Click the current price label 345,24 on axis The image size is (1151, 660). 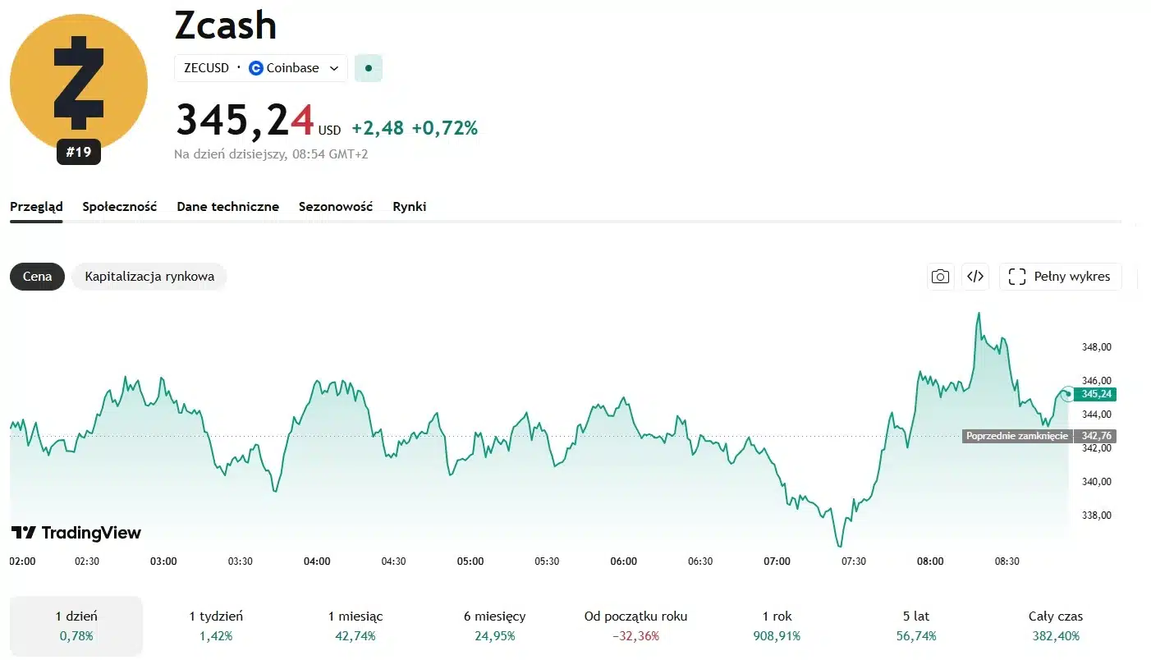click(x=1097, y=394)
